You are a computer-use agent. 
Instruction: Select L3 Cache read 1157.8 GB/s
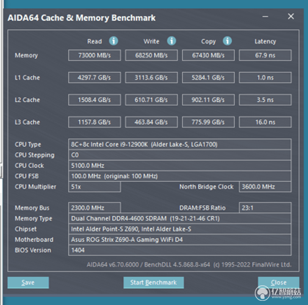(x=94, y=122)
